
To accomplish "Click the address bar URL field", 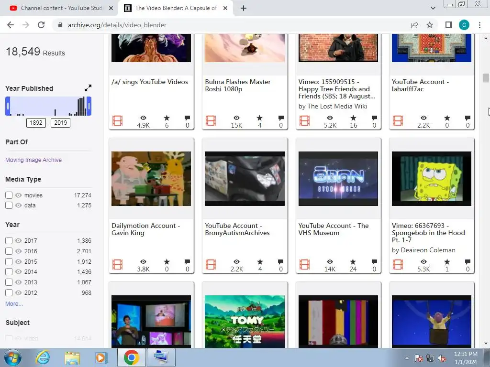I will pyautogui.click(x=230, y=25).
